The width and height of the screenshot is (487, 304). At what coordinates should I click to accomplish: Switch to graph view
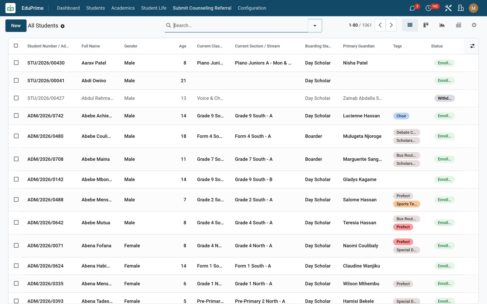click(442, 25)
